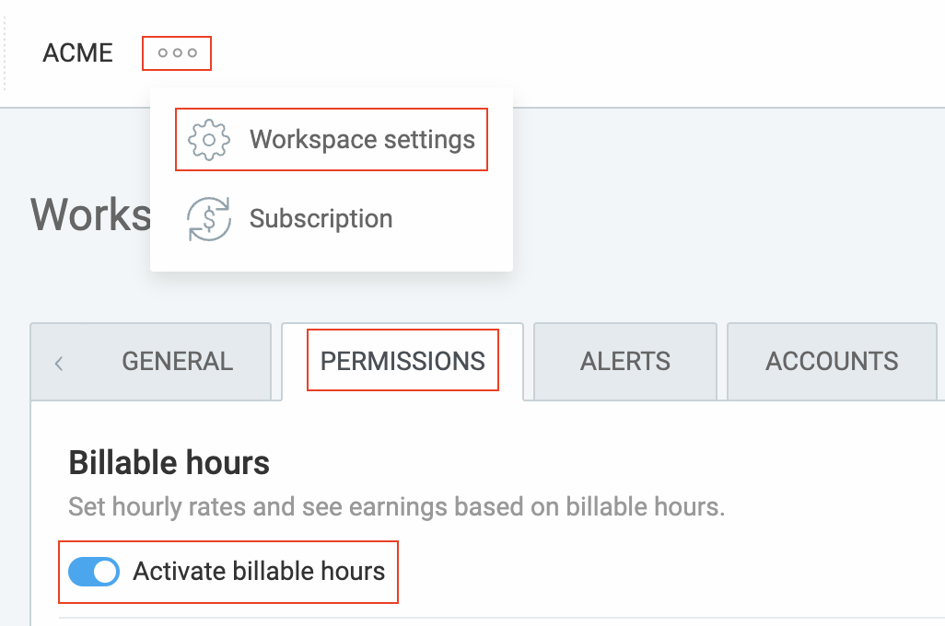945x626 pixels.
Task: Expand workspace options via the three dots
Action: 176,52
